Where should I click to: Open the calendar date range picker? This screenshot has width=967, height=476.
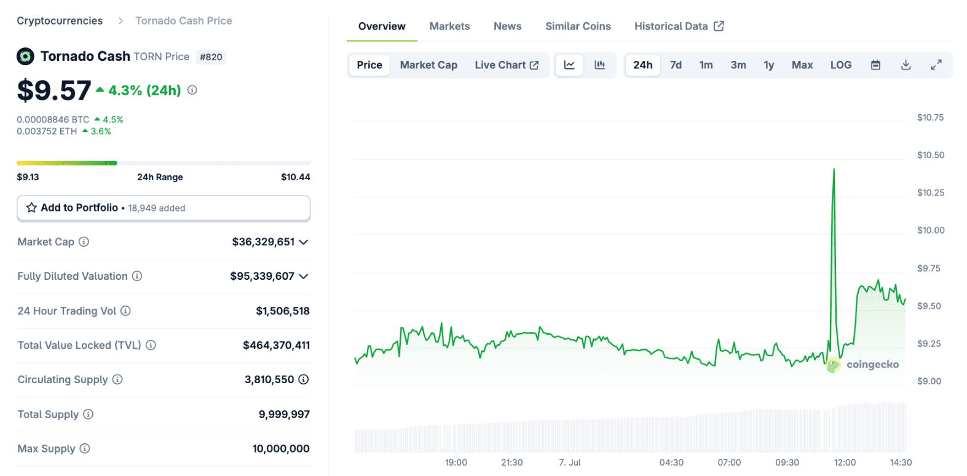click(x=876, y=65)
